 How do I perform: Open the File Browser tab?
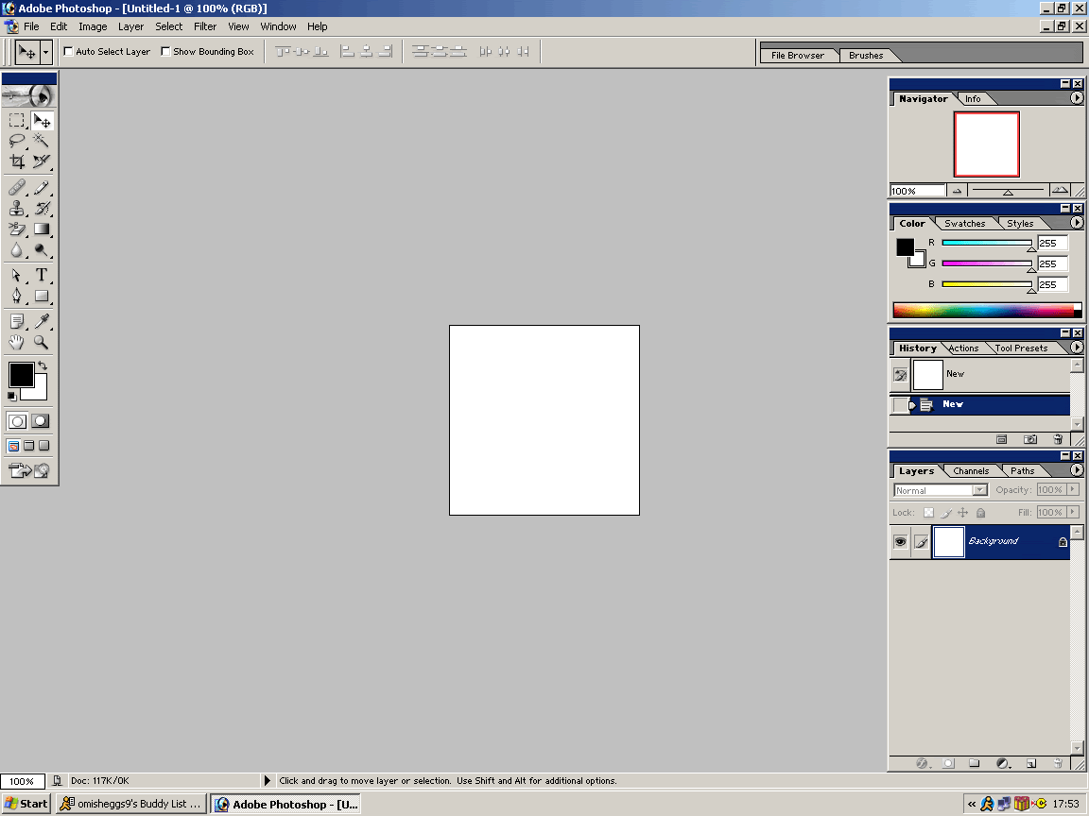pyautogui.click(x=797, y=56)
